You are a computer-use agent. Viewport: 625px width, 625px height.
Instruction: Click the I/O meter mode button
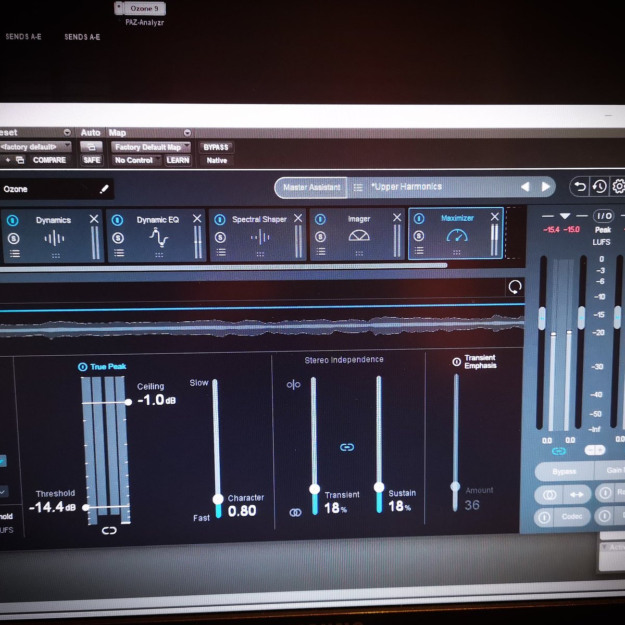(x=604, y=216)
